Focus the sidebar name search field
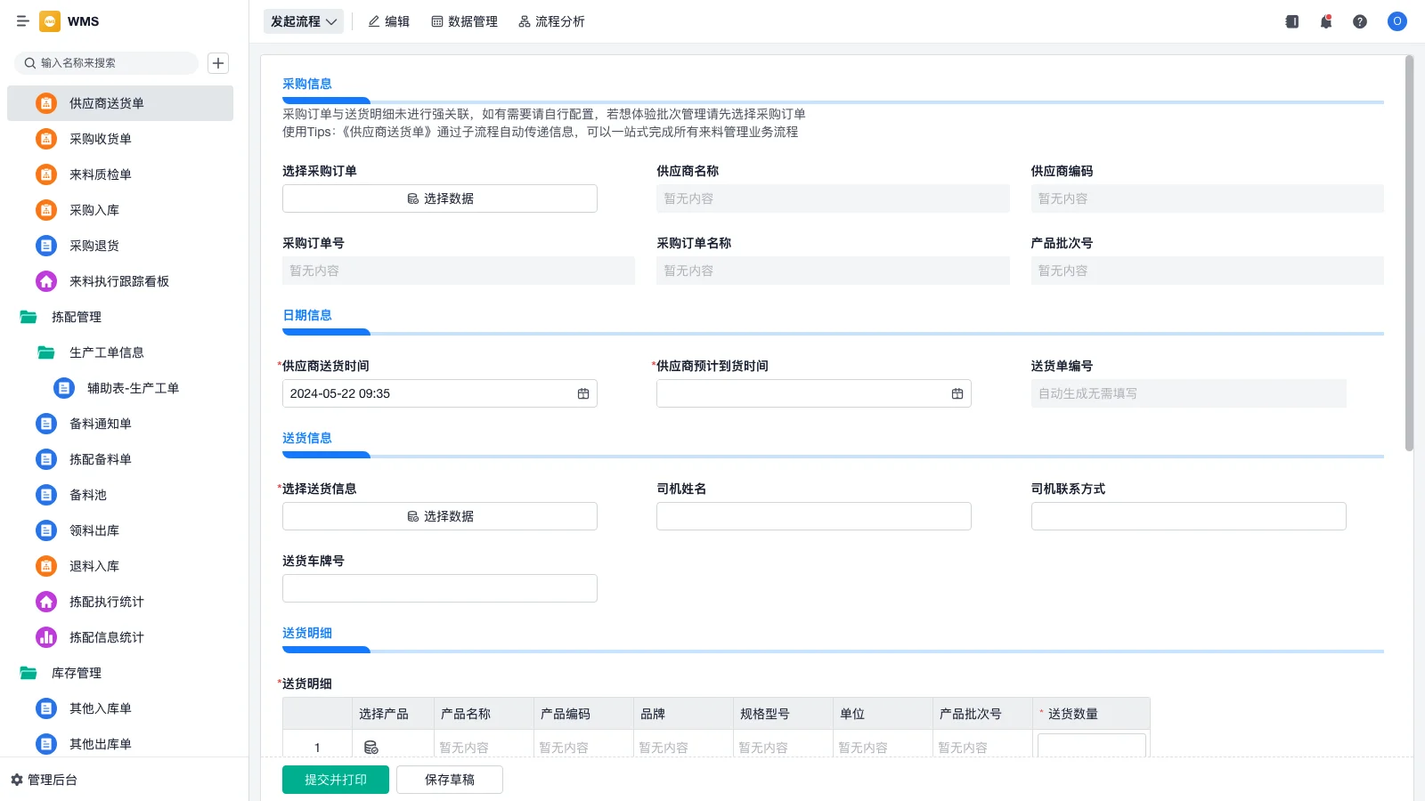Viewport: 1425px width, 801px height. click(x=106, y=63)
